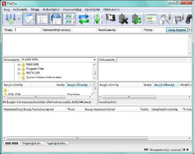194x154 pixels.
Task: Open the Site Manager from the toolbar
Action: [x=11, y=19]
